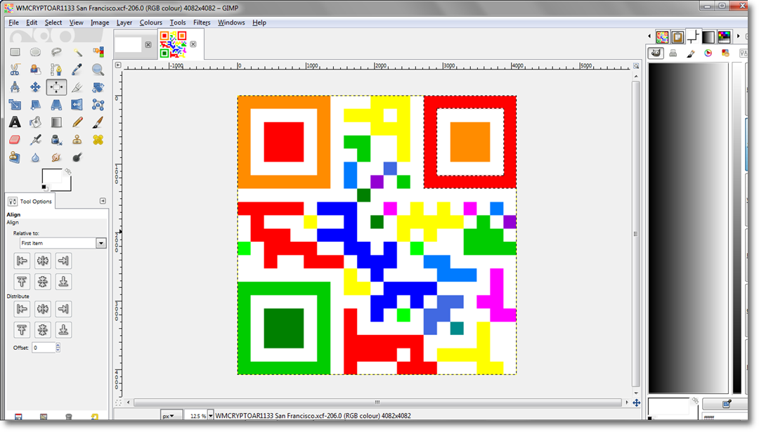Switch to the Gradients dock tab

click(x=708, y=37)
